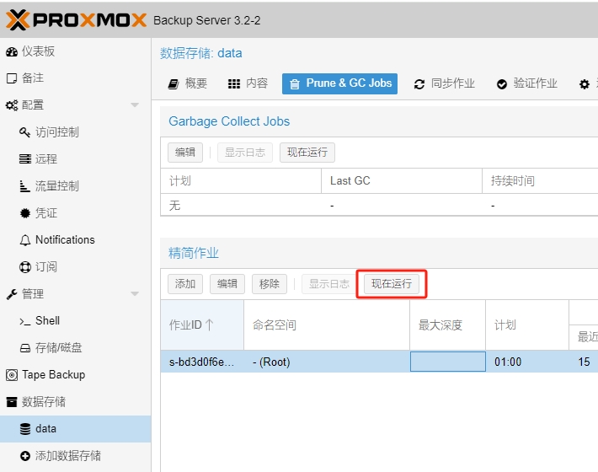
Task: Sort by the 作业ID column header
Action: point(191,324)
